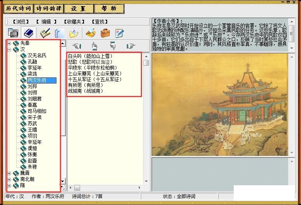Expand the 先秦 tree node
The height and width of the screenshot is (205, 301).
[9, 43]
